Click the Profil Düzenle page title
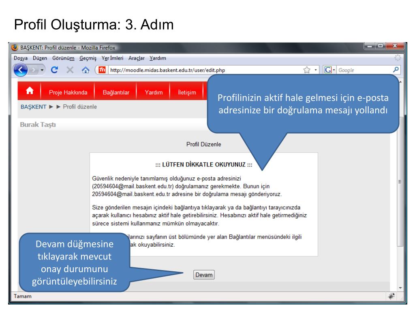The height and width of the screenshot is (311, 415). [x=203, y=145]
